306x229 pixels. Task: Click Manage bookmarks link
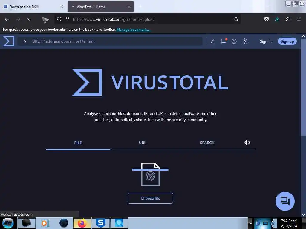[134, 30]
